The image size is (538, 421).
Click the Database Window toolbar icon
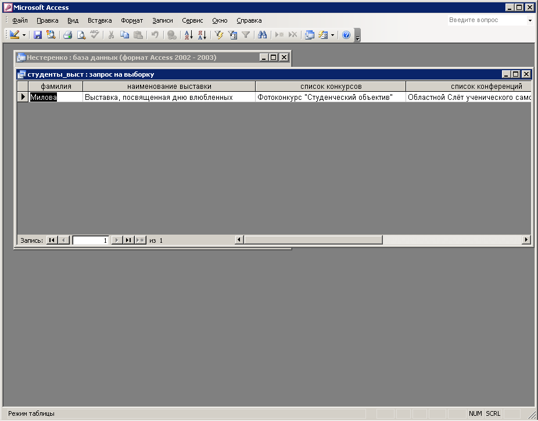tap(310, 35)
